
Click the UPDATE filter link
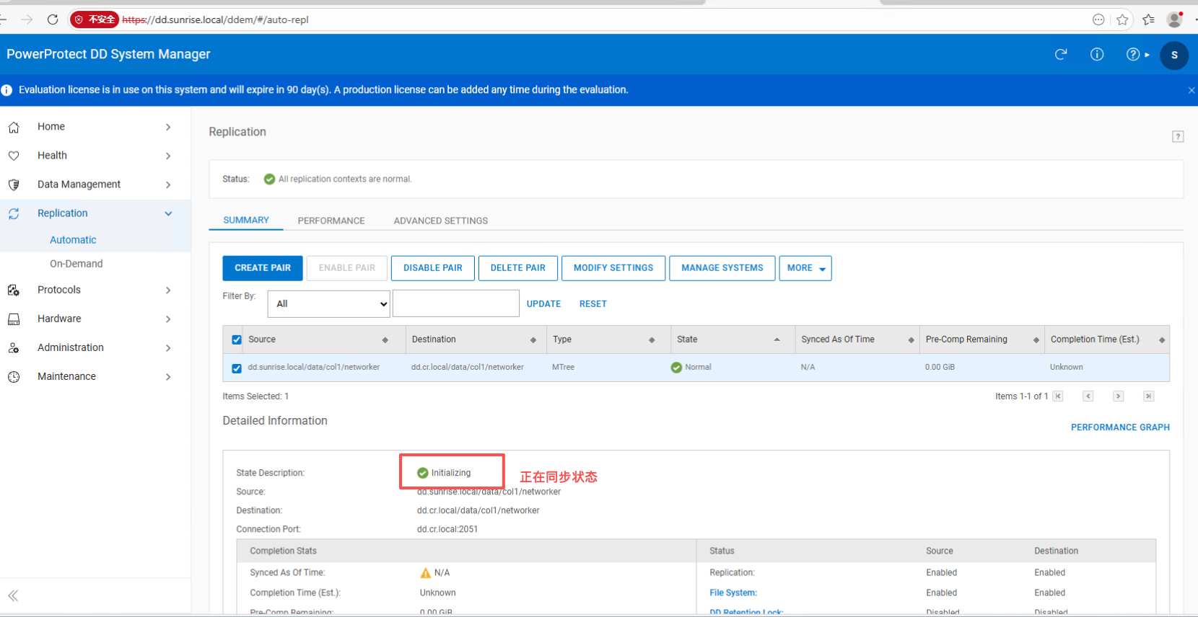click(544, 304)
